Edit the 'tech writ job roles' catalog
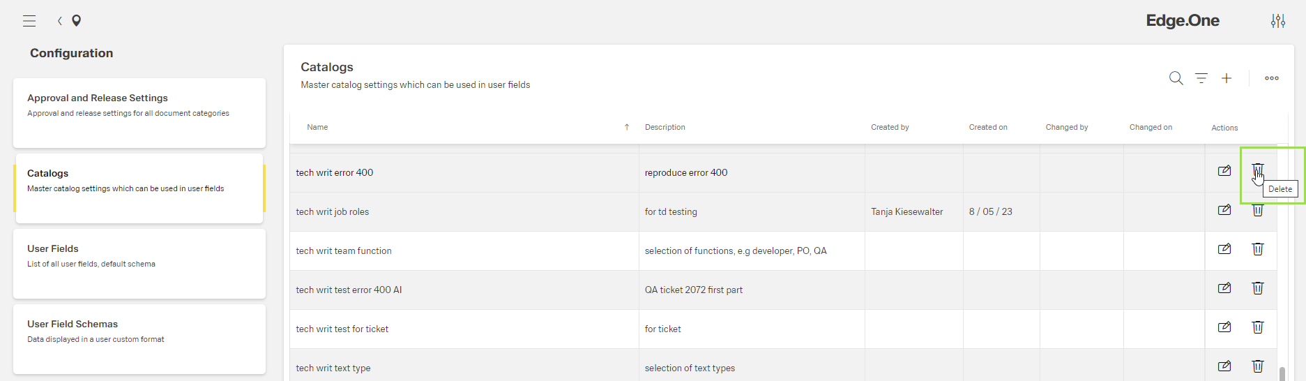 (1224, 210)
